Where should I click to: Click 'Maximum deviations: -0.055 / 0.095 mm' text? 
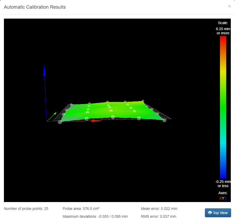pos(95,216)
